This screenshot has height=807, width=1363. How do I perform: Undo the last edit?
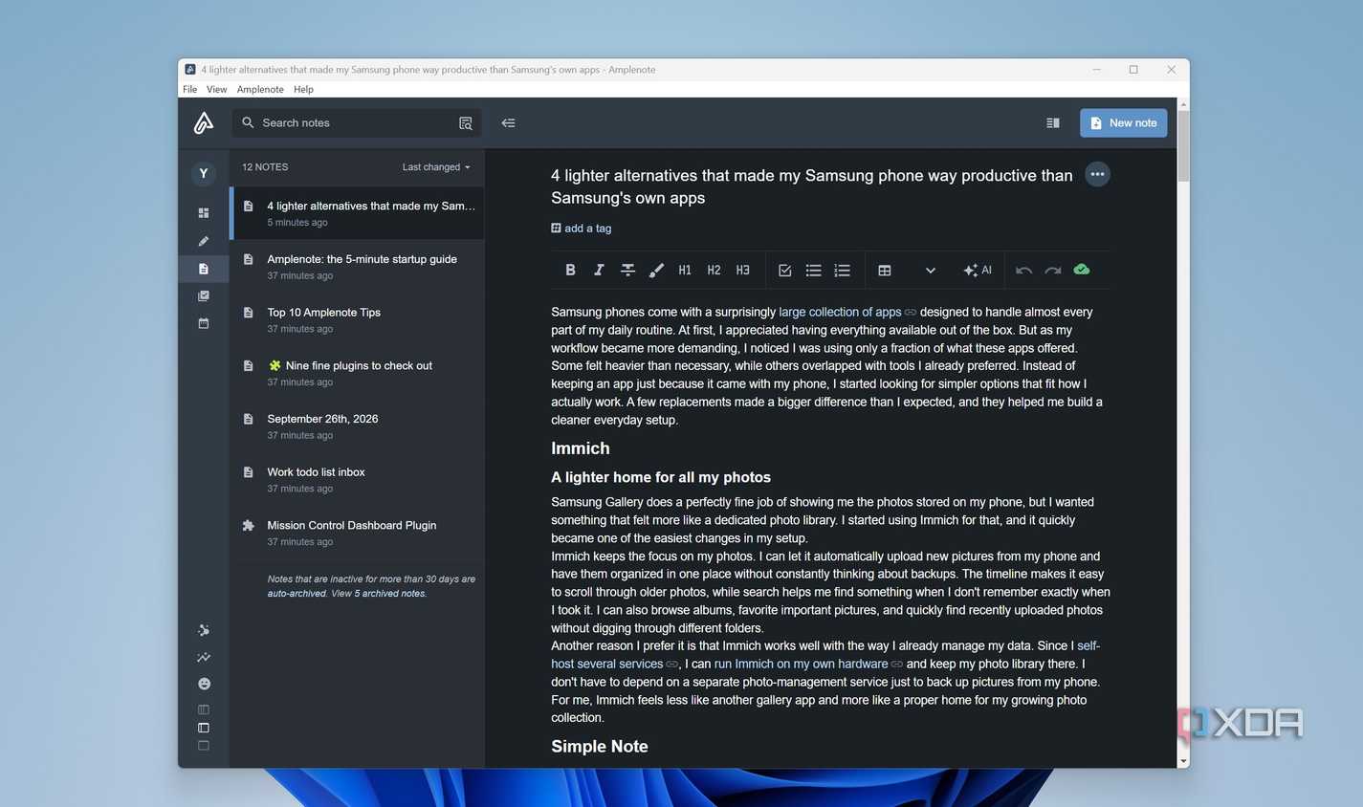[1023, 270]
